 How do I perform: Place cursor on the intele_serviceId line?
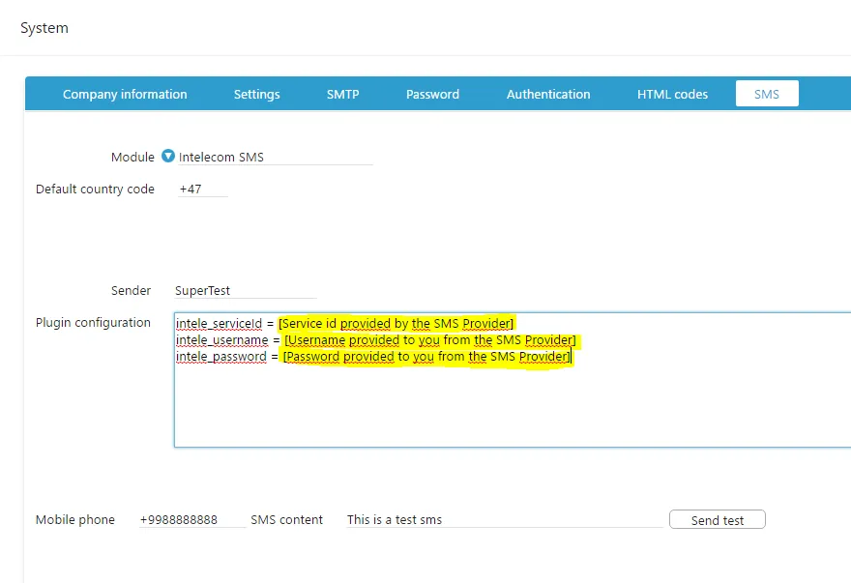[344, 324]
